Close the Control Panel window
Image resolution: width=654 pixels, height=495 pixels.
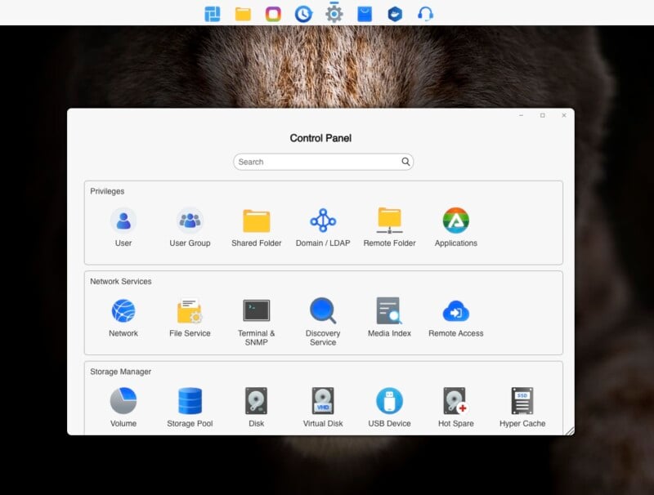(564, 115)
